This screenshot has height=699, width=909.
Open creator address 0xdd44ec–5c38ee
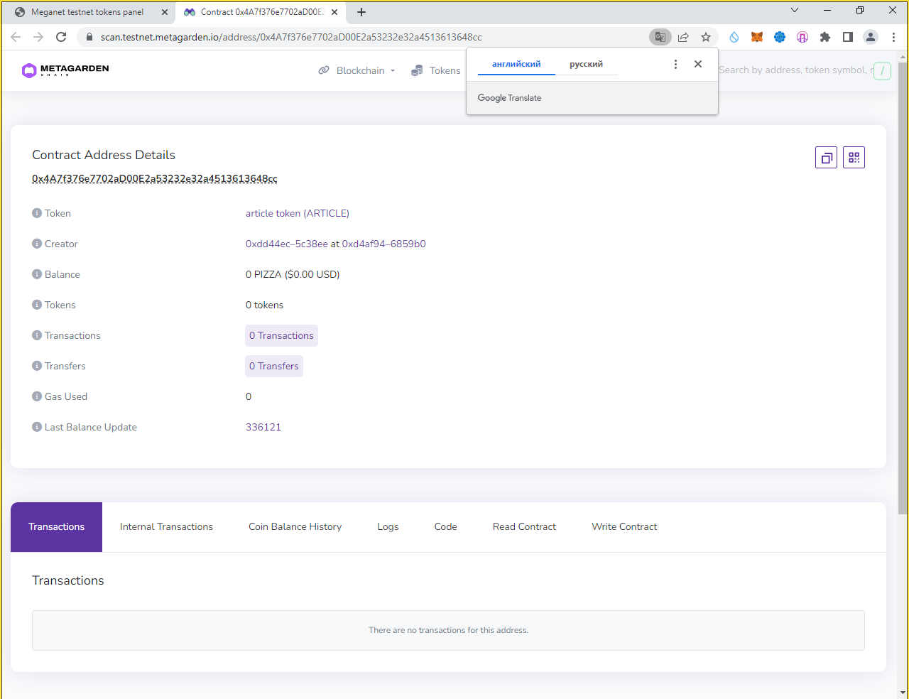click(x=287, y=244)
